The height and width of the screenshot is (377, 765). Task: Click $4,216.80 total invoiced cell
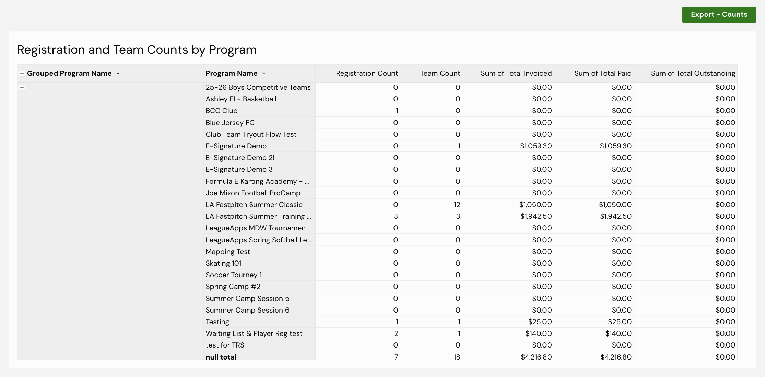point(536,357)
